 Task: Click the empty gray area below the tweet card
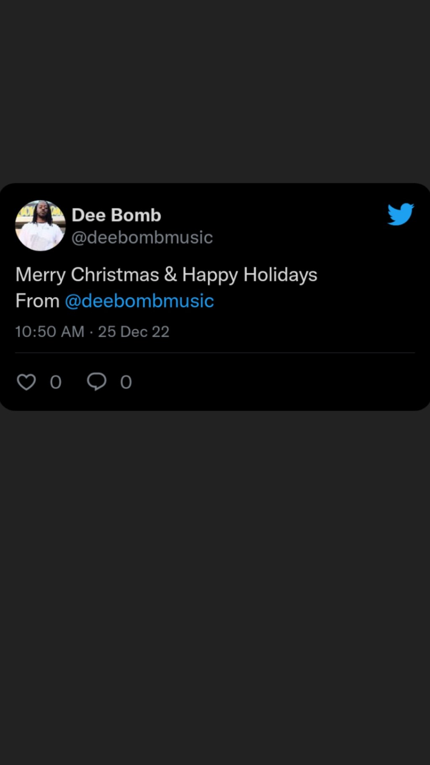(x=215, y=588)
